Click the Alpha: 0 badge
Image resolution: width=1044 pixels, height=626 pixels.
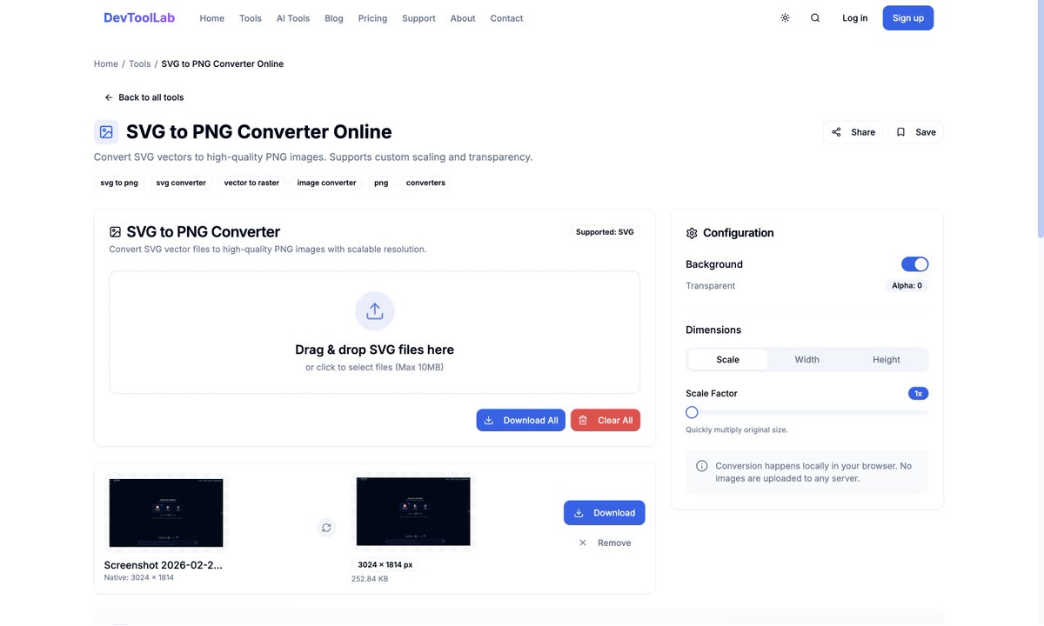click(x=907, y=285)
